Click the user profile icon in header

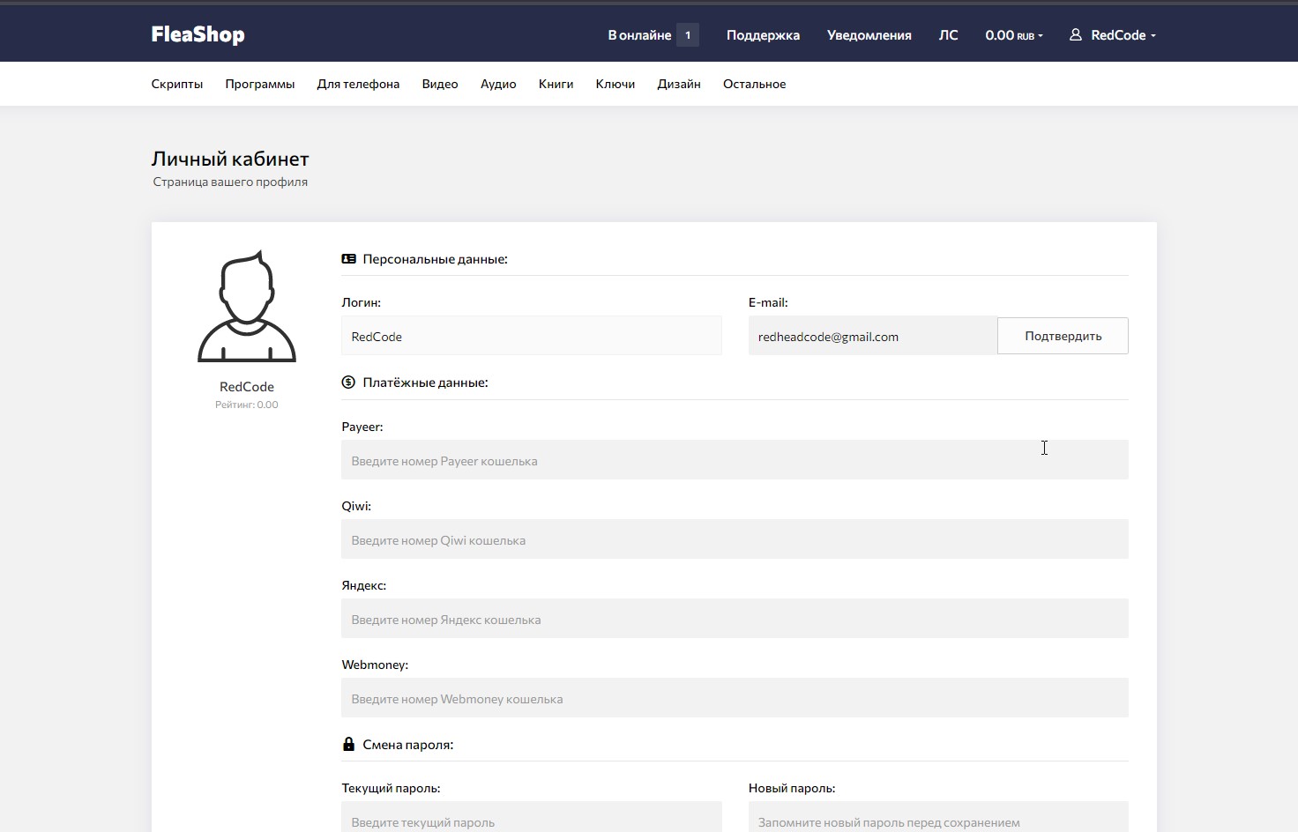click(x=1076, y=35)
